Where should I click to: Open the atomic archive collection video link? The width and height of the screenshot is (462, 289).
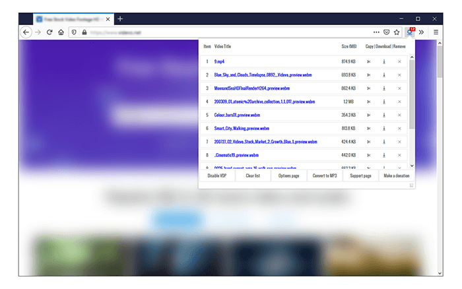coord(265,102)
